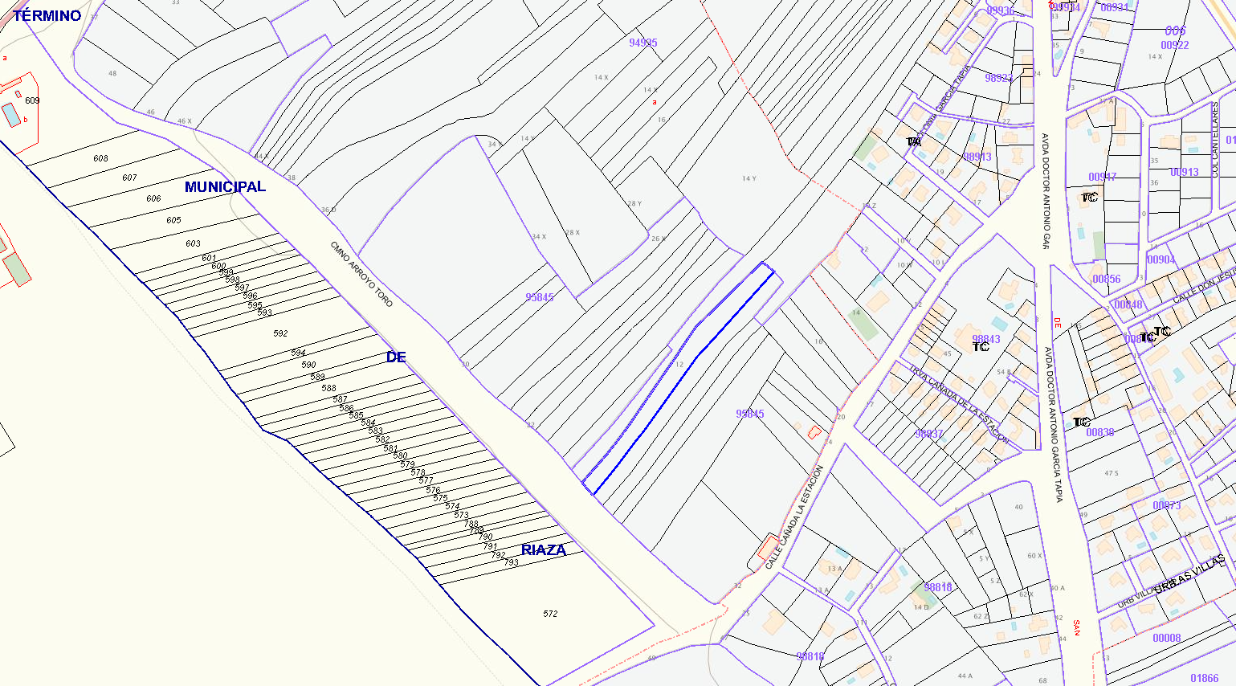Select parcel 609 on the map
Viewport: 1236px width, 686px height.
tap(32, 100)
